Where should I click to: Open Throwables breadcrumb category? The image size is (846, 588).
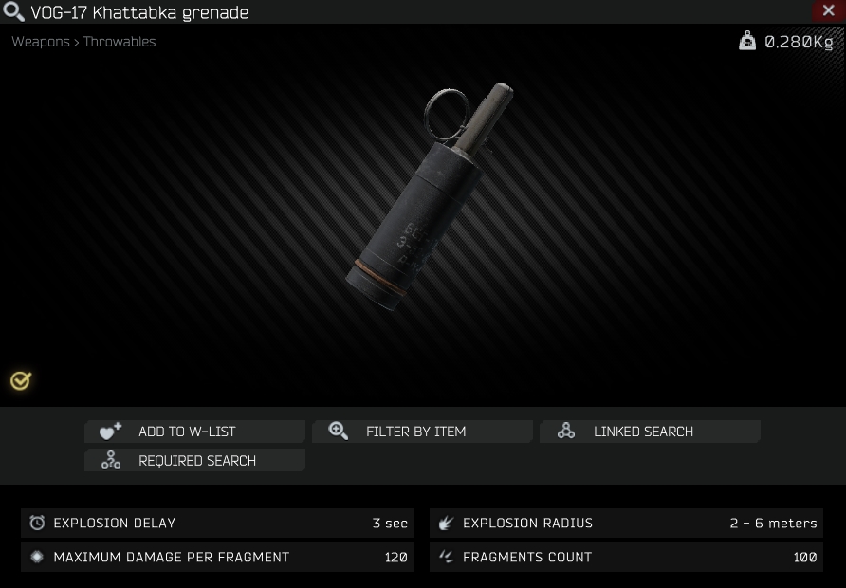[120, 42]
